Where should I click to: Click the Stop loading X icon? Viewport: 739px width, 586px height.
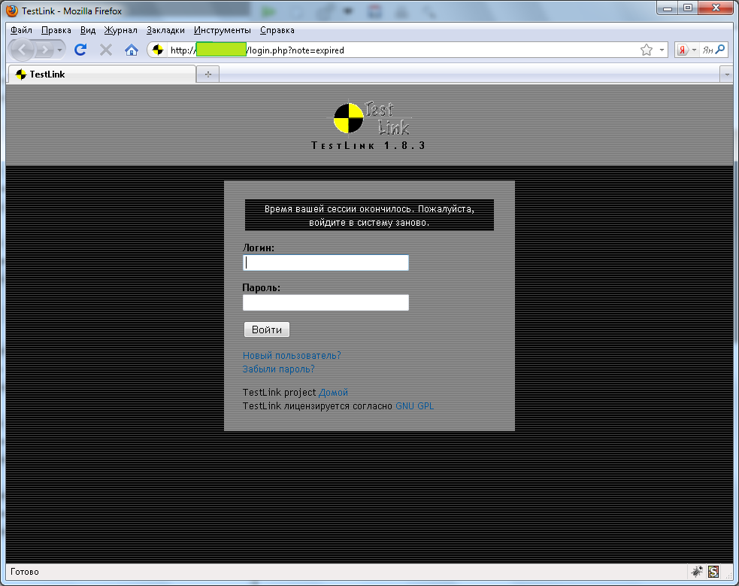tap(106, 50)
